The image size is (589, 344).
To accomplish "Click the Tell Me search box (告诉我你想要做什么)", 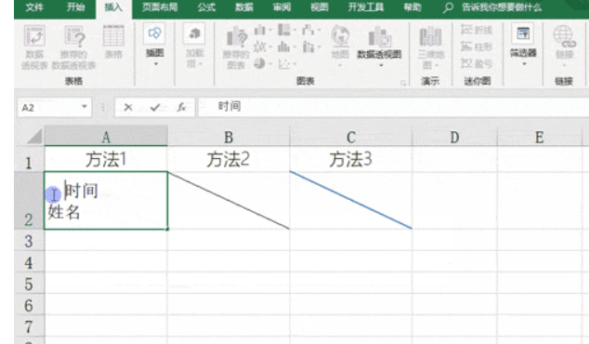I will (502, 7).
